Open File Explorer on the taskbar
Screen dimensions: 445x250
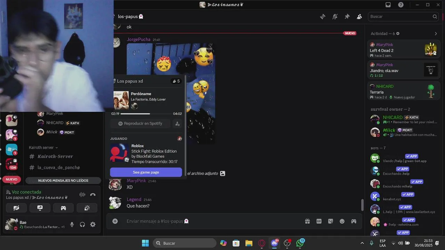(249, 243)
